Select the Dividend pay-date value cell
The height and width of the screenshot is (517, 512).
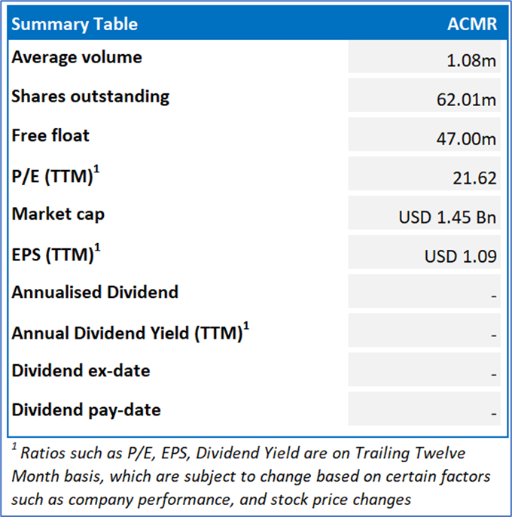(x=424, y=413)
